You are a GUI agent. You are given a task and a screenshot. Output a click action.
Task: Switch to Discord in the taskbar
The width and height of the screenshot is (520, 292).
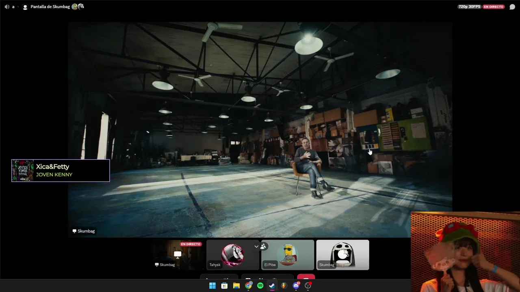click(296, 286)
